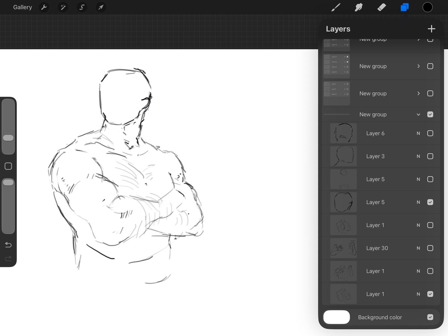Collapse the expanded New group chevron
The width and height of the screenshot is (448, 336).
coord(419,114)
